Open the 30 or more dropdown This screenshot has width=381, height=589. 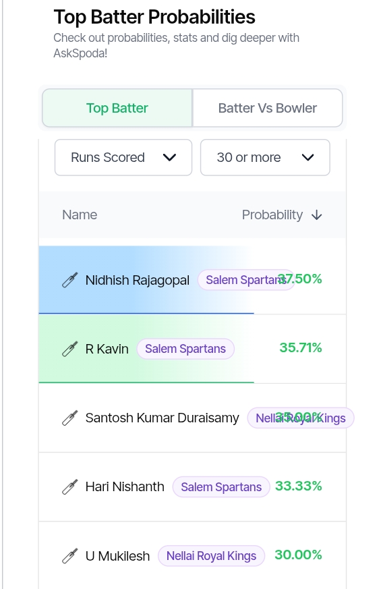coord(266,157)
